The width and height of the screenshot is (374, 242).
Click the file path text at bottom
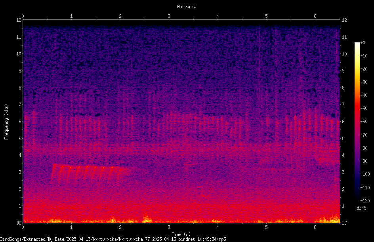[x=113, y=239]
